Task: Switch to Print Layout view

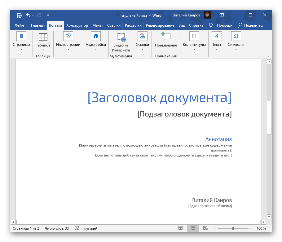Action: click(193, 228)
